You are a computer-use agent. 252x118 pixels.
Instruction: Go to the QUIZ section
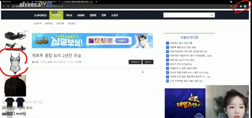point(93,15)
